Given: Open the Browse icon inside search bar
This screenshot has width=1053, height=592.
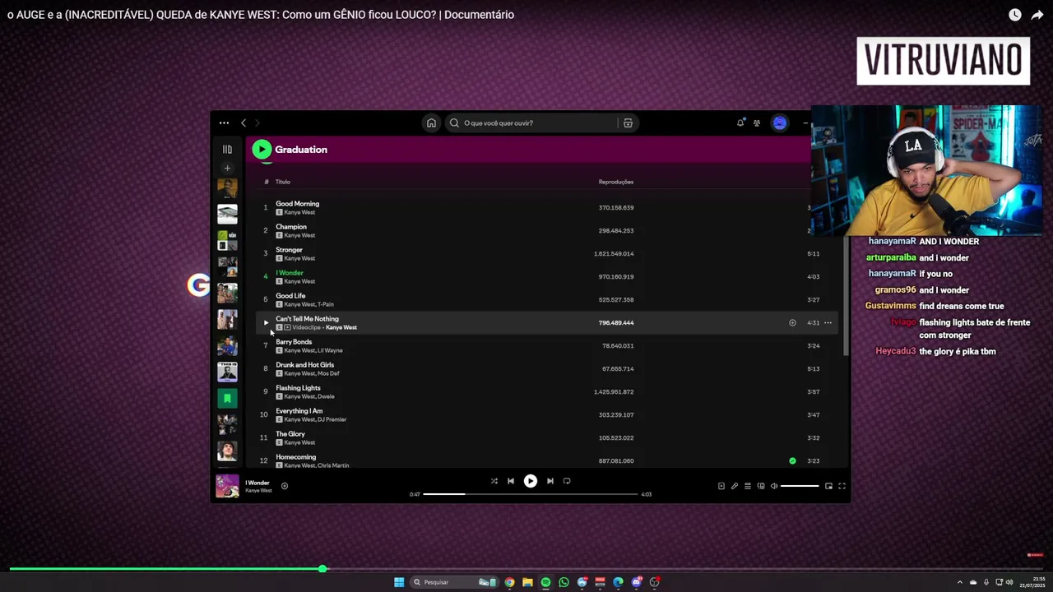Looking at the screenshot, I should point(628,123).
